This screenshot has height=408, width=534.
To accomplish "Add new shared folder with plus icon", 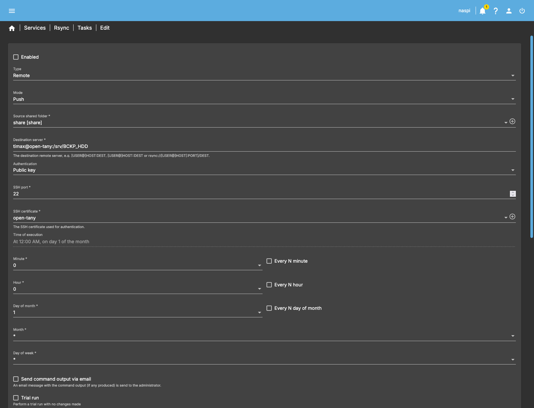I will click(512, 121).
